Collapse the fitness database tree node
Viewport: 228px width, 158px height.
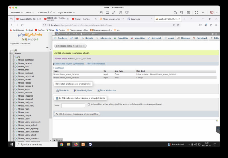coord(11,53)
